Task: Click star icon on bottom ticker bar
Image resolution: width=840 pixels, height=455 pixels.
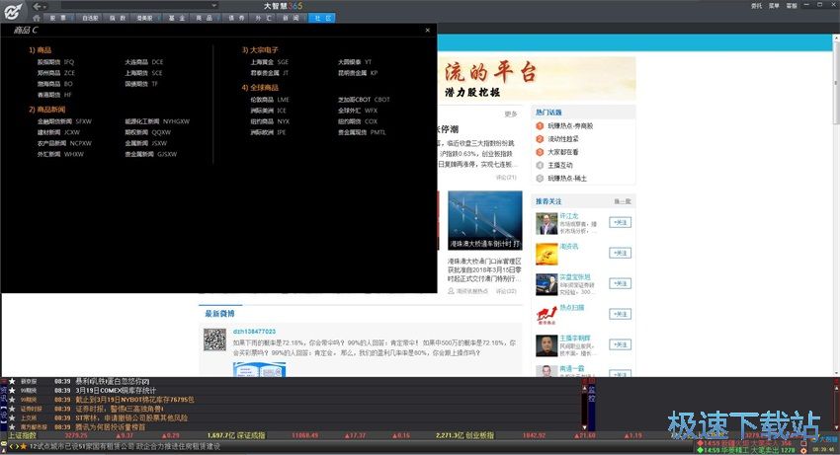Action: (x=23, y=446)
